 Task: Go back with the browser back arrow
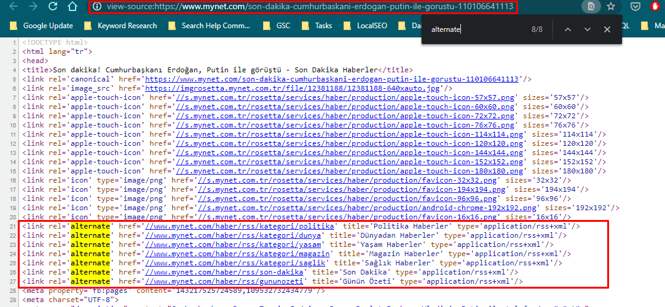coord(14,6)
